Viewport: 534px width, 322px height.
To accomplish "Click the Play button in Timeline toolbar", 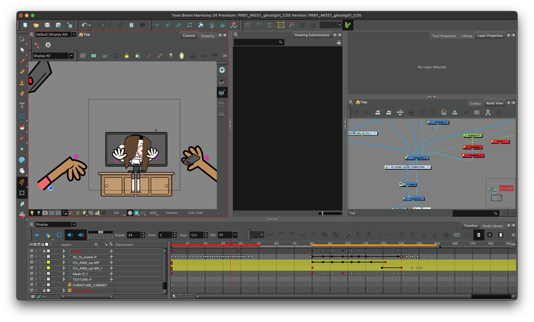I will point(37,235).
